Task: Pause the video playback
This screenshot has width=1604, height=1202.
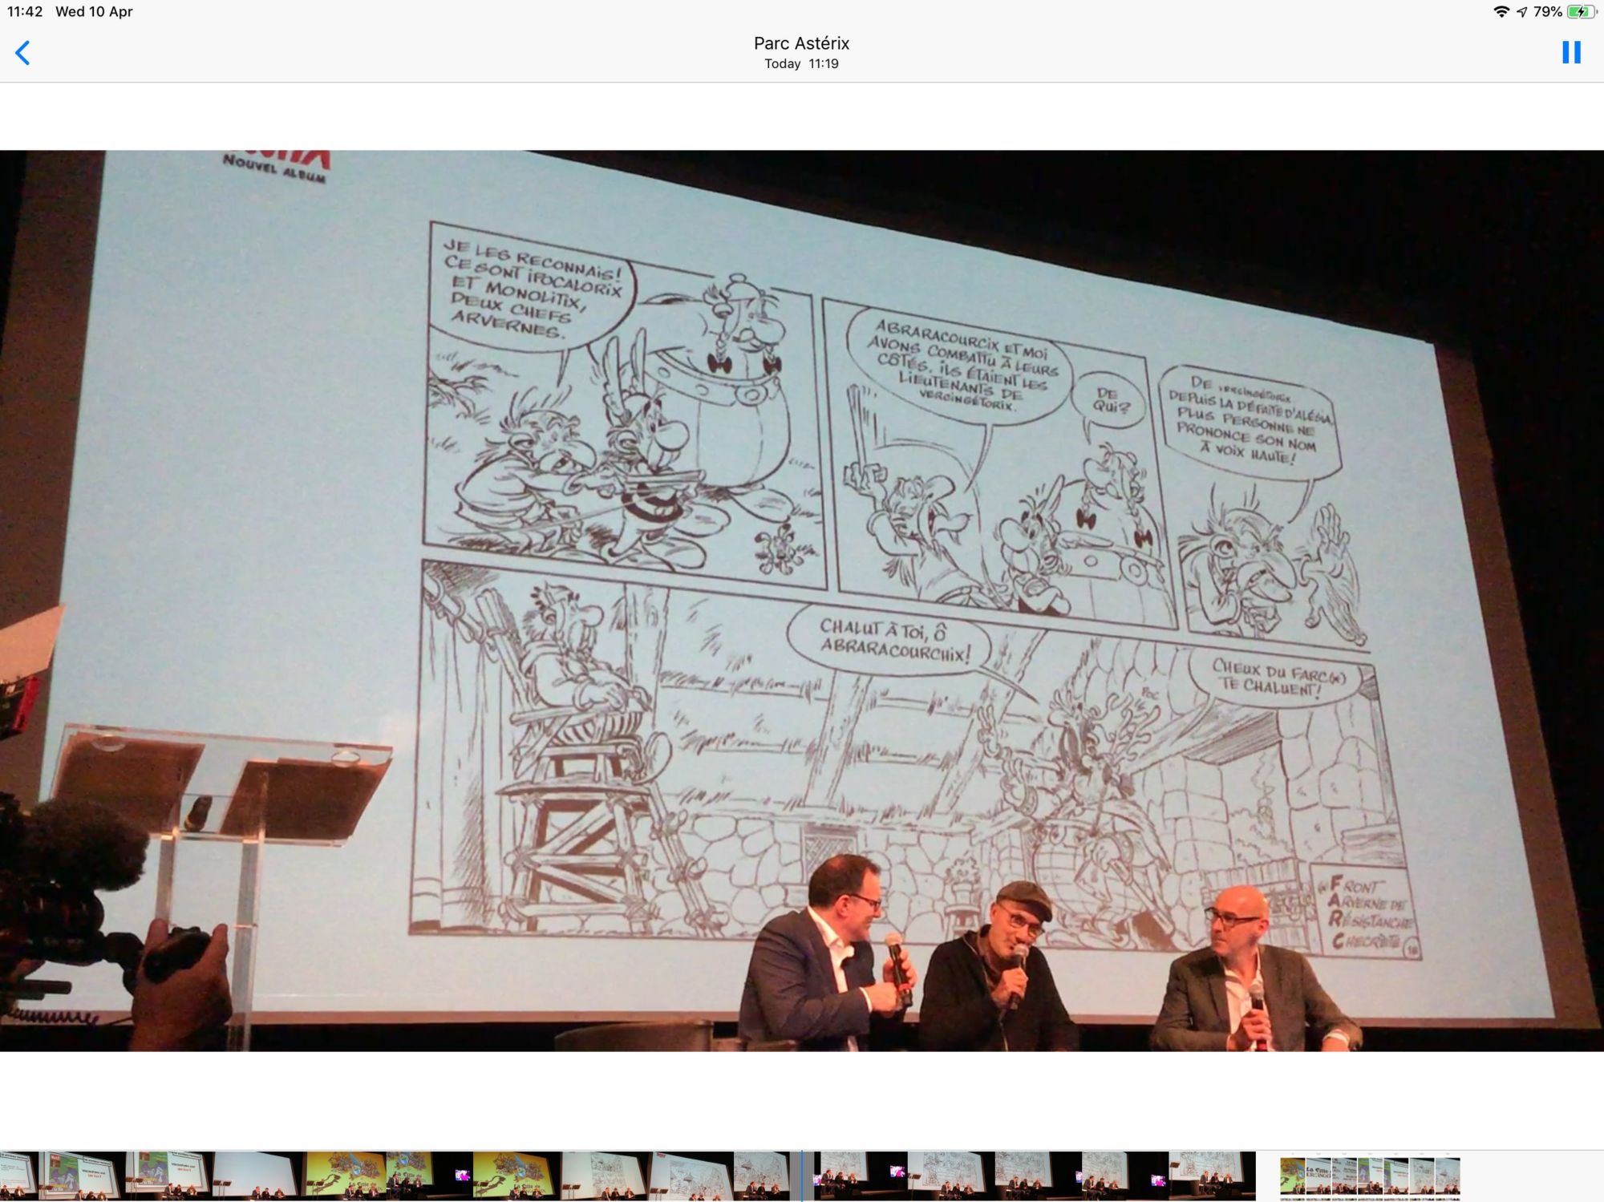Action: pyautogui.click(x=1571, y=53)
